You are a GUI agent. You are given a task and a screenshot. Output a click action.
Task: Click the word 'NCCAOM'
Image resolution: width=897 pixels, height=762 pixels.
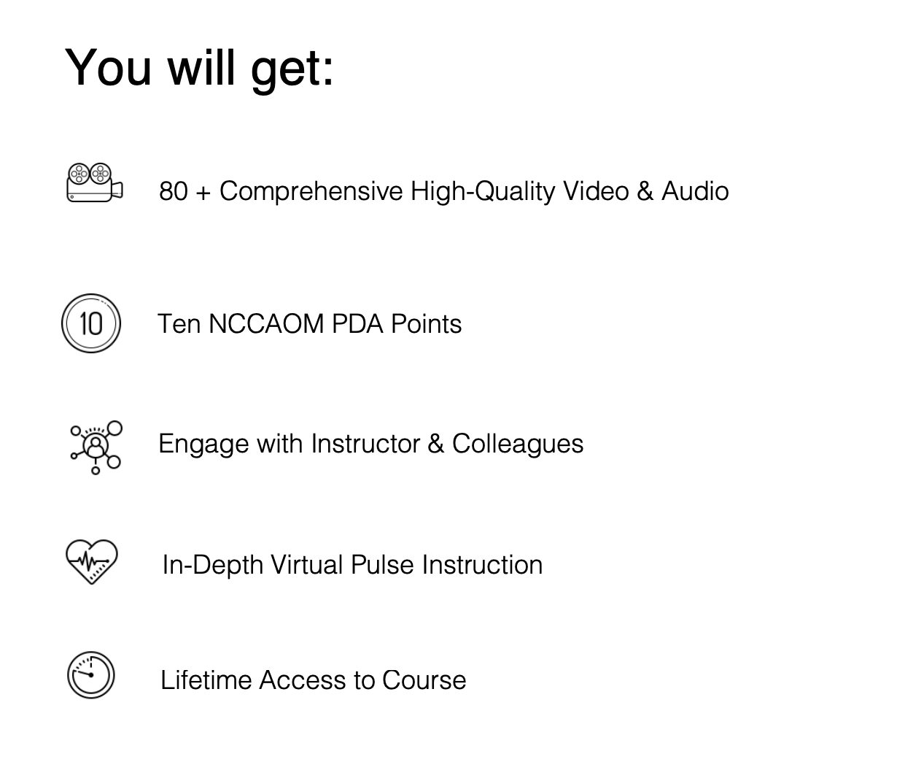coord(266,324)
